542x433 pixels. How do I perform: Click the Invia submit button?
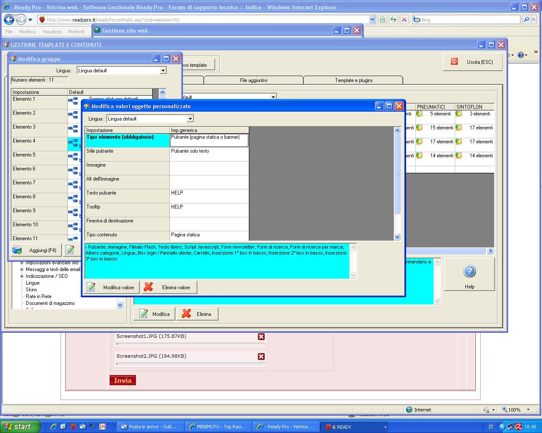[123, 380]
